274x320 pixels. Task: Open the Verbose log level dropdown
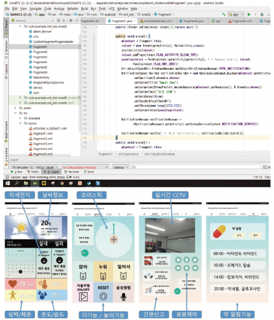[x=120, y=167]
